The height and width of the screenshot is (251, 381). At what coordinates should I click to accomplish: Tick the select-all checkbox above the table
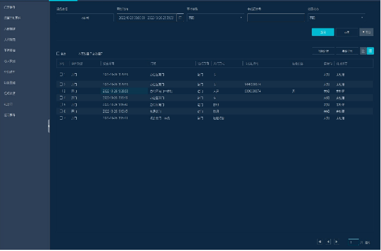[58, 53]
